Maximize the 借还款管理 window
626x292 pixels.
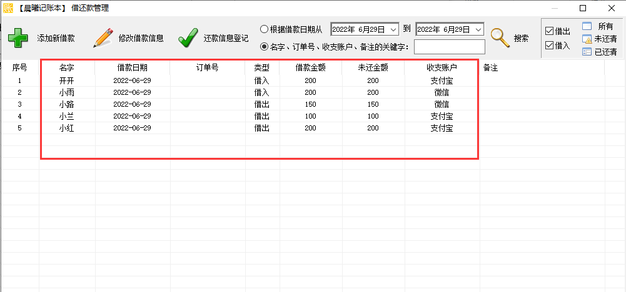(583, 8)
